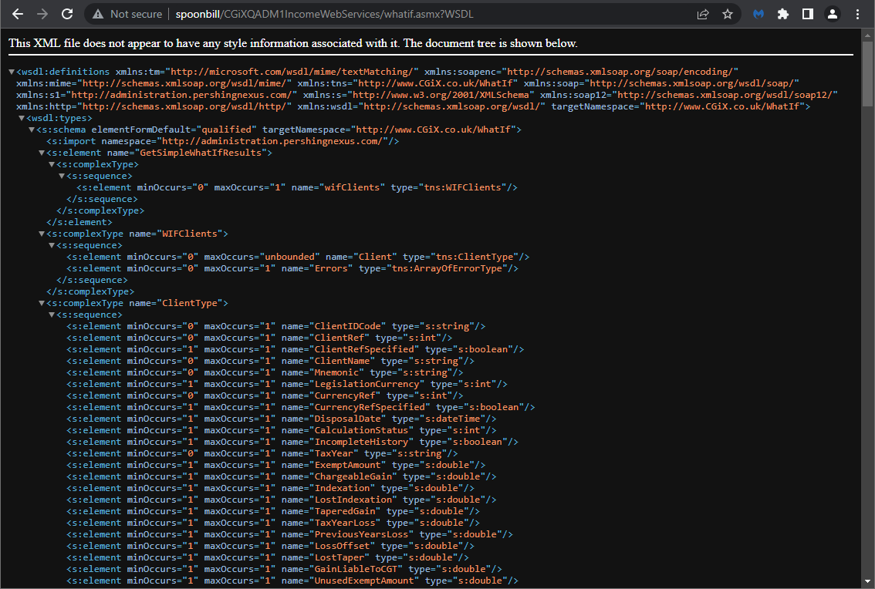This screenshot has width=875, height=589.
Task: Collapse the s:schema node
Action: [32, 130]
